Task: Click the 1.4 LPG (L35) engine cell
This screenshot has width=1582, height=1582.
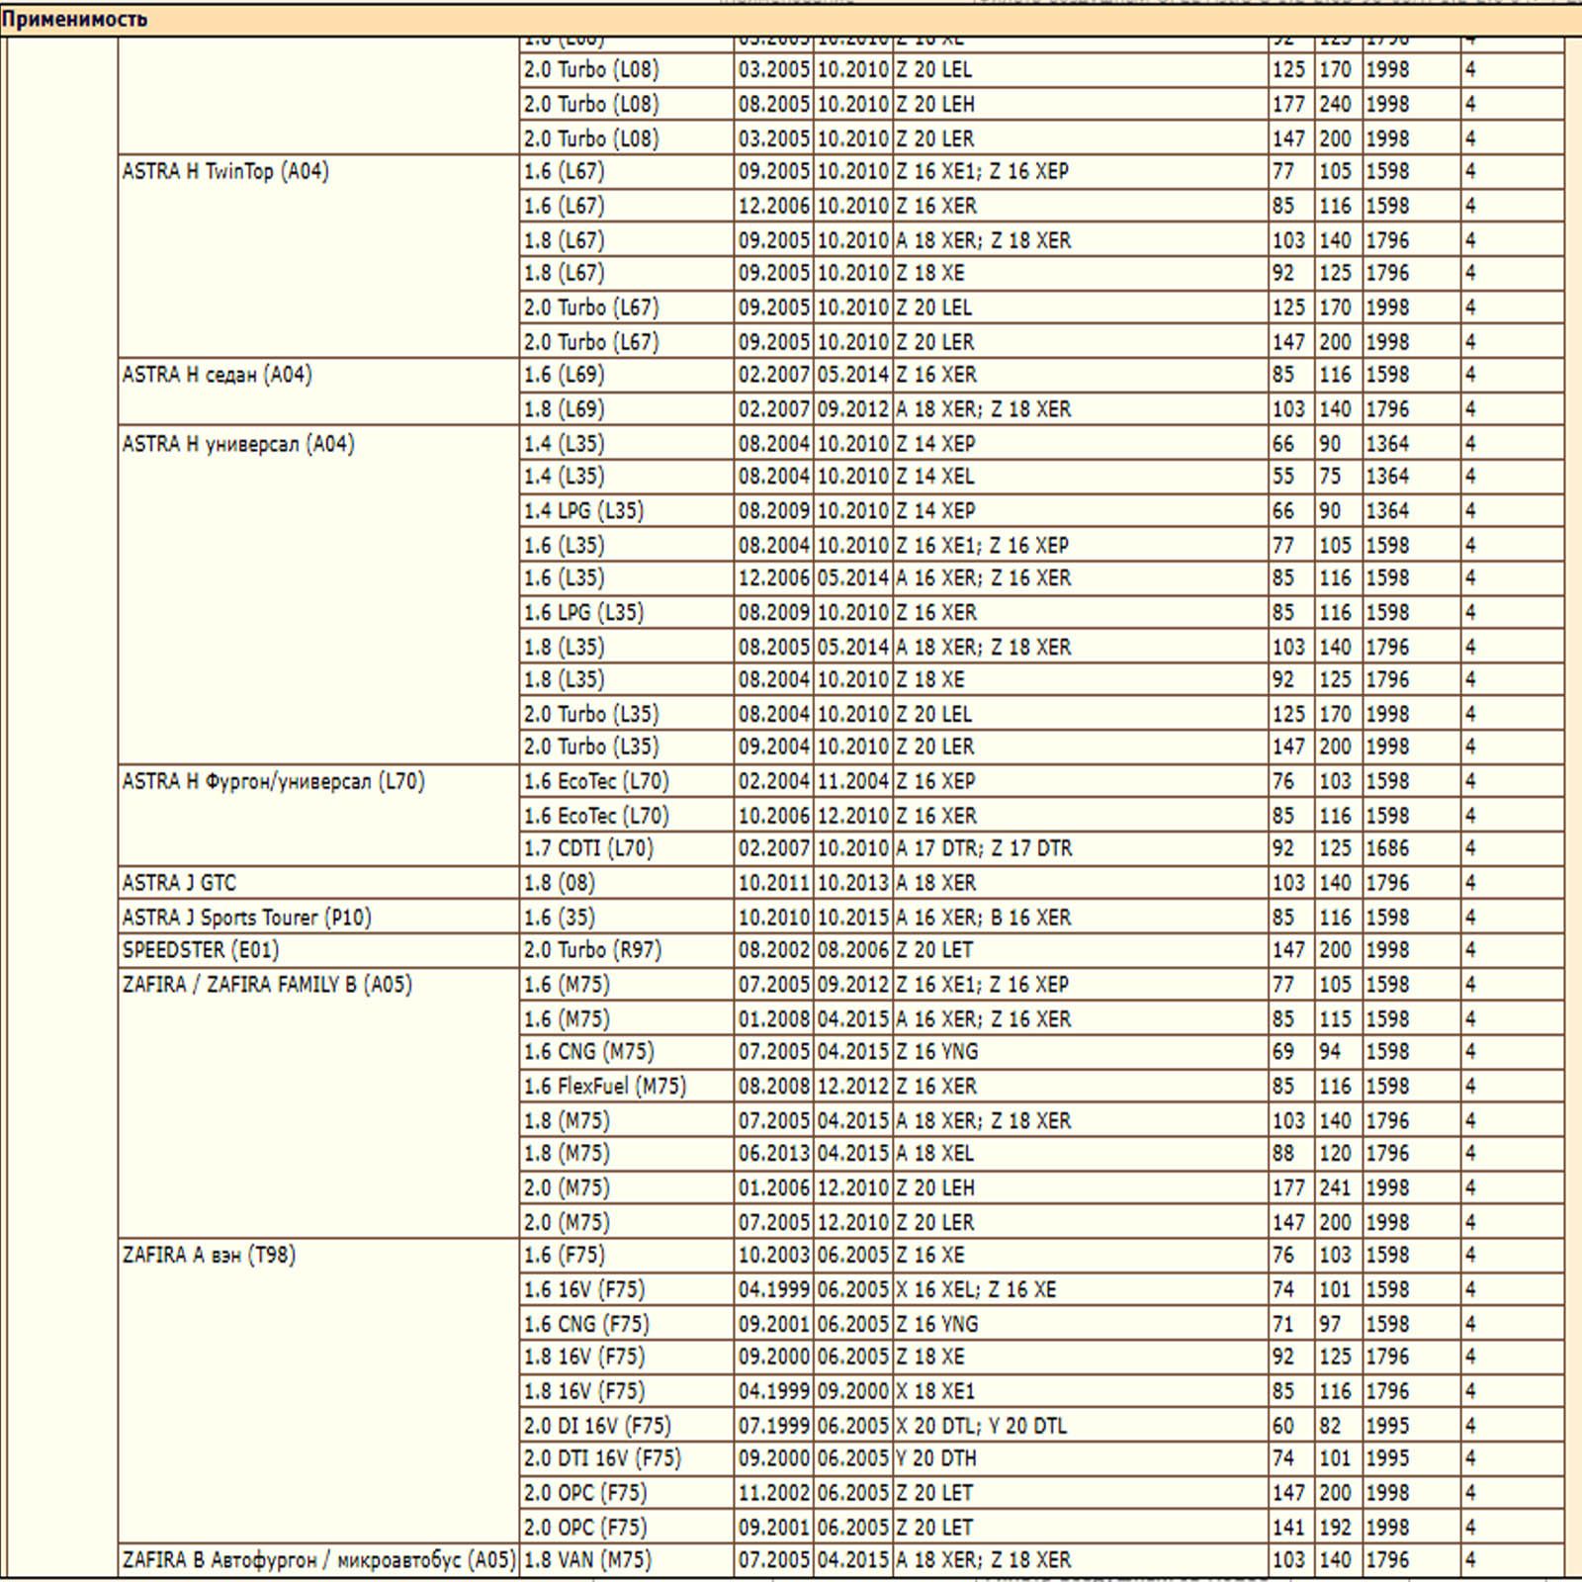Action: pos(583,511)
